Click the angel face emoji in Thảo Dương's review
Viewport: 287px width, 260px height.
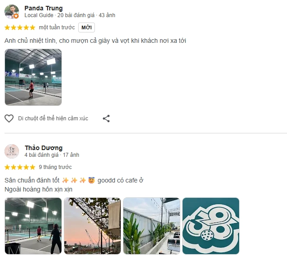(x=91, y=180)
